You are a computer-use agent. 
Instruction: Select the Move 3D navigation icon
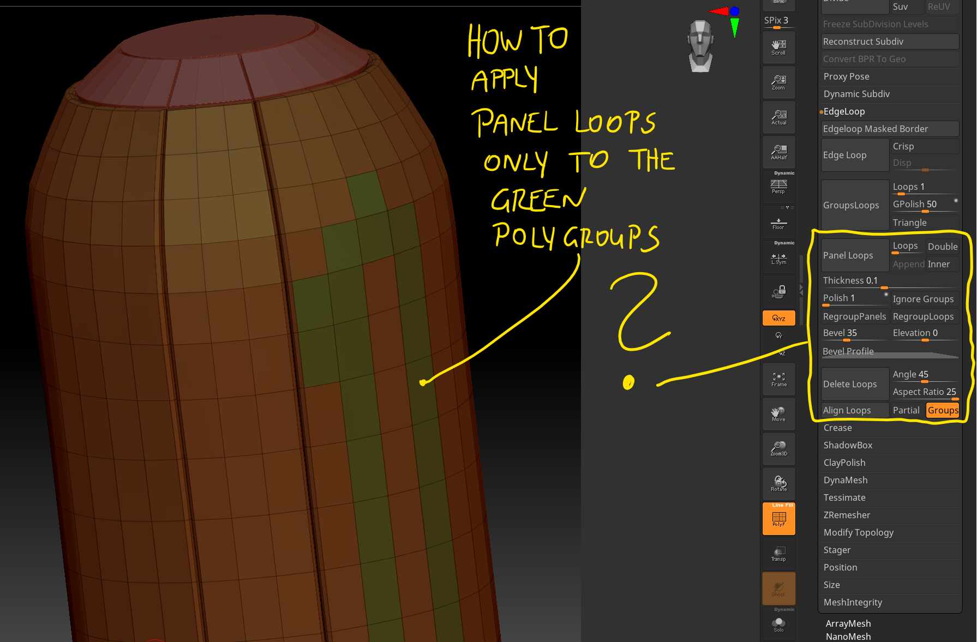pos(778,413)
